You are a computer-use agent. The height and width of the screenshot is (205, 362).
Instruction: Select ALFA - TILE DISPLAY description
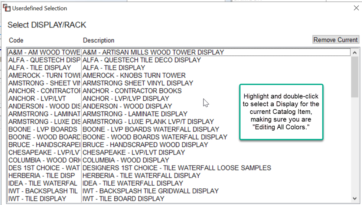[x=114, y=68]
